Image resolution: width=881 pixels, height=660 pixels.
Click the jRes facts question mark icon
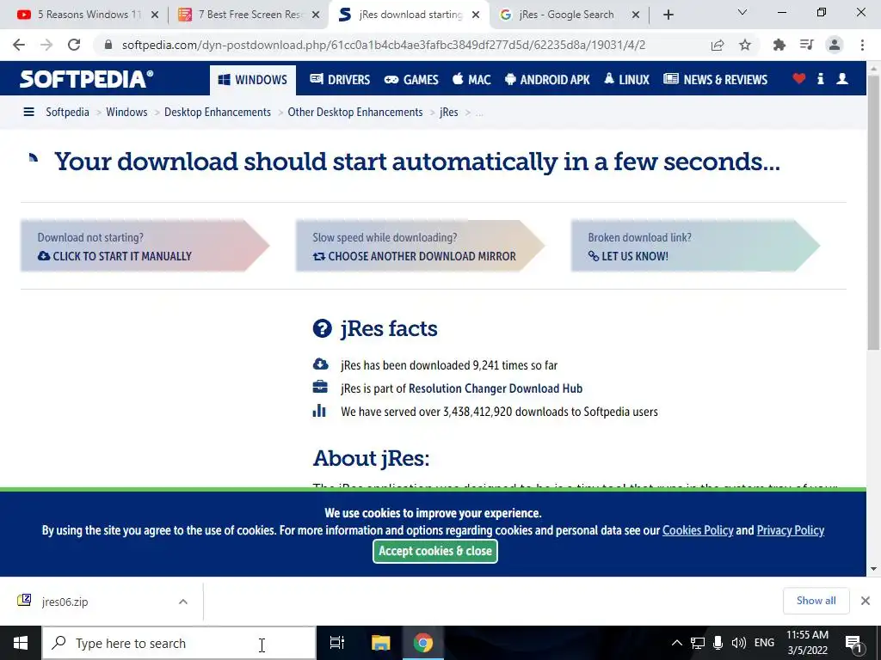(x=322, y=328)
